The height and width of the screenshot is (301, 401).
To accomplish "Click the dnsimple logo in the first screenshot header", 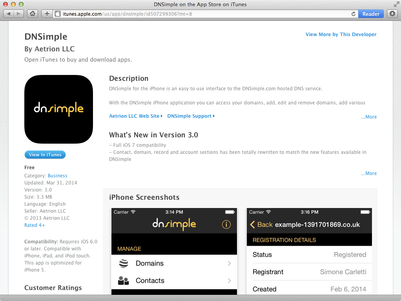I will pyautogui.click(x=174, y=224).
